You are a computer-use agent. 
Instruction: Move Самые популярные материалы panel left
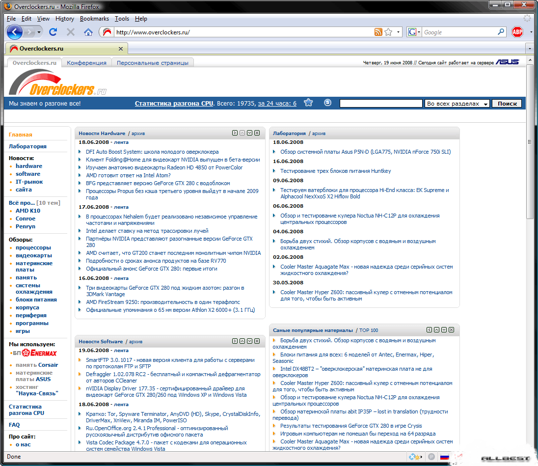point(429,330)
